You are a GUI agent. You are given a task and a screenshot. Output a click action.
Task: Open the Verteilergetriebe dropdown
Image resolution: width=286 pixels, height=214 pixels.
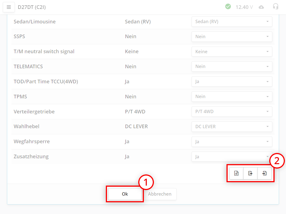pos(232,111)
